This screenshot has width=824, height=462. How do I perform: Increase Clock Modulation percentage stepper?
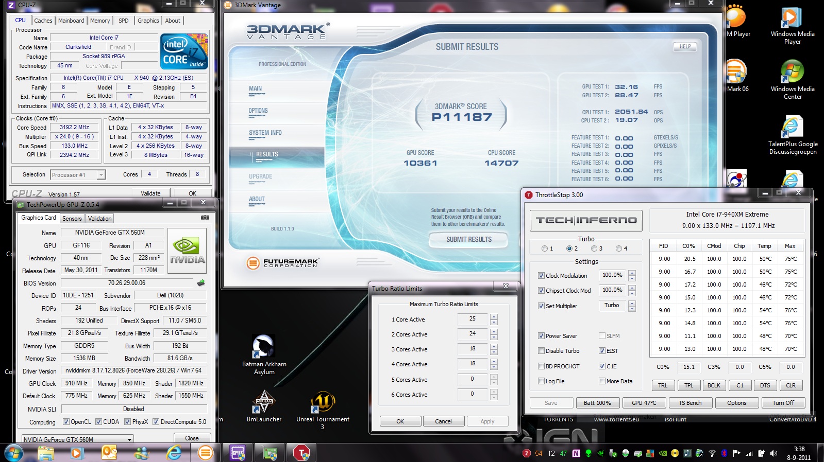(632, 273)
